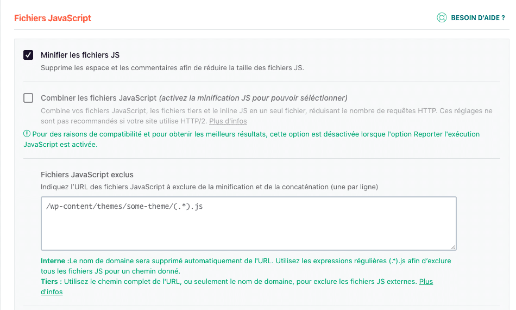This screenshot has height=310, width=516.
Task: Click the lifebuoy help icon
Action: point(442,18)
